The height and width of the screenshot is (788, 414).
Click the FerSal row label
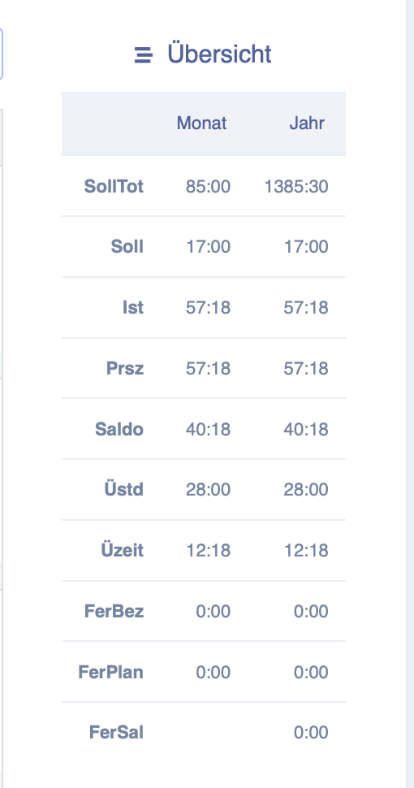pos(117,732)
